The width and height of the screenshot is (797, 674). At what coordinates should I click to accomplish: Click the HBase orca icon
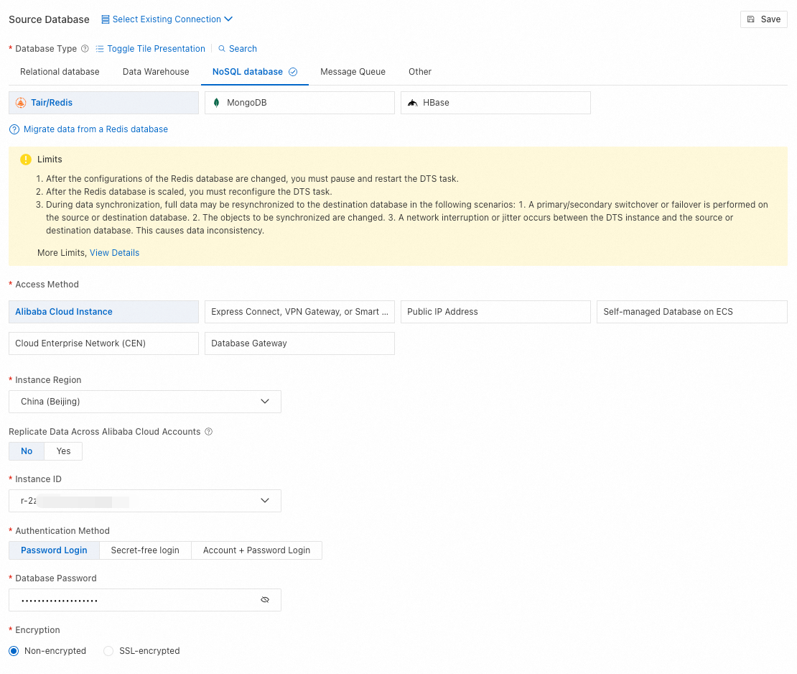coord(413,103)
